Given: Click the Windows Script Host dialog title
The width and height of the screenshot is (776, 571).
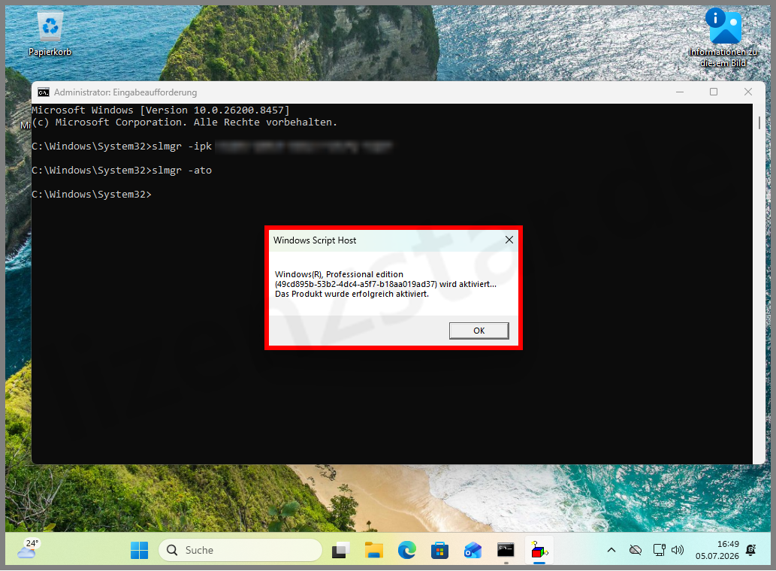Looking at the screenshot, I should (315, 240).
